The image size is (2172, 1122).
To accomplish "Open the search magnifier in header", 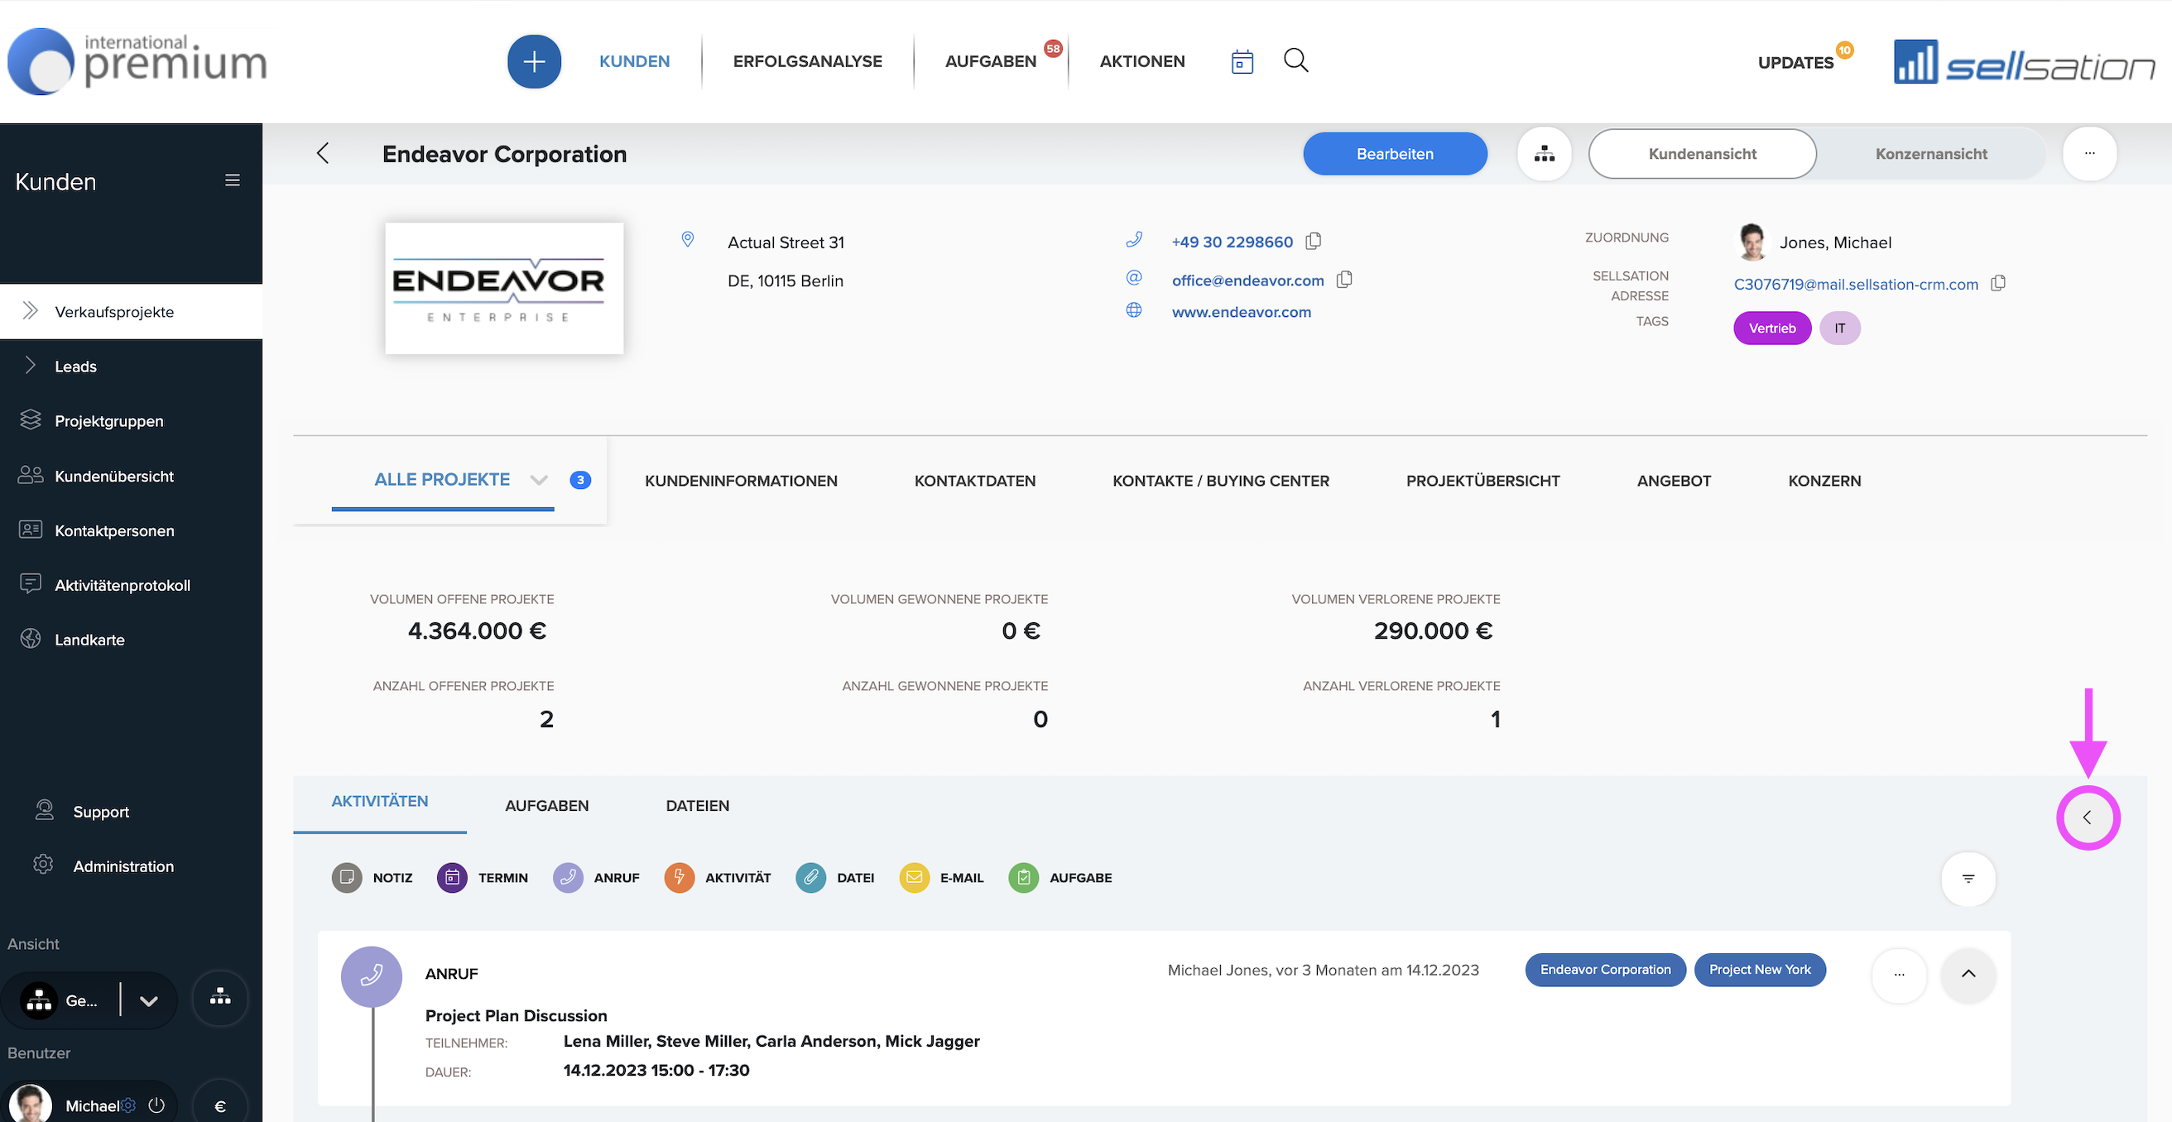I will click(x=1296, y=60).
